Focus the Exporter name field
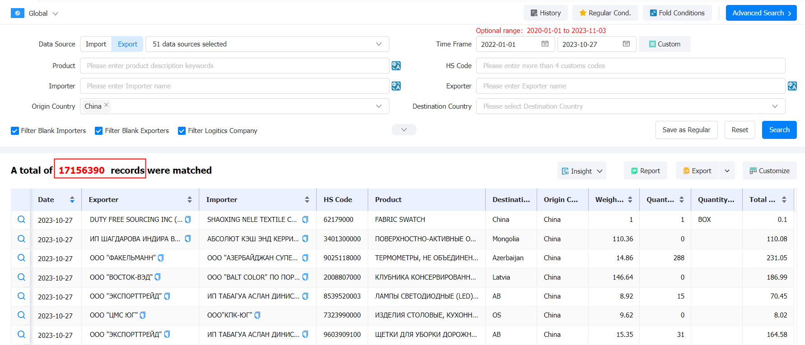 (631, 86)
